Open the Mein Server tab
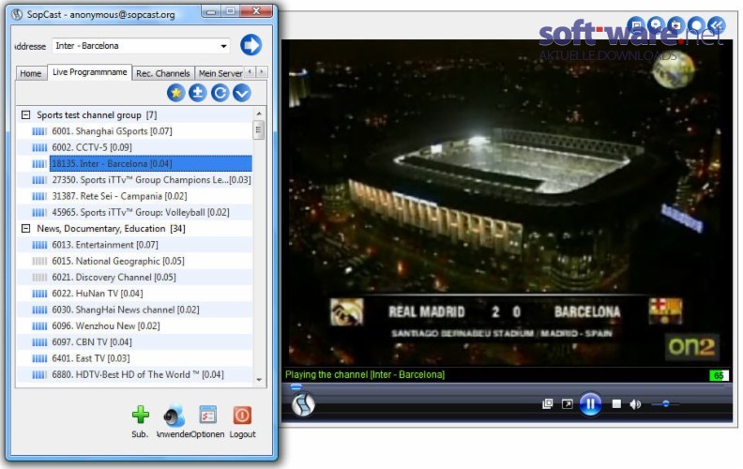The height and width of the screenshot is (469, 743). click(220, 73)
